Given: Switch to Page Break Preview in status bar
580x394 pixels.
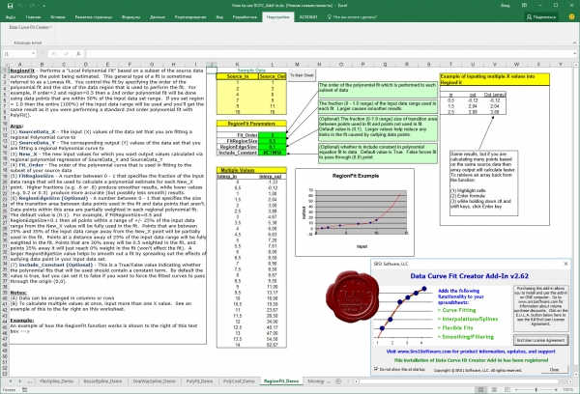Looking at the screenshot, I should [x=507, y=390].
